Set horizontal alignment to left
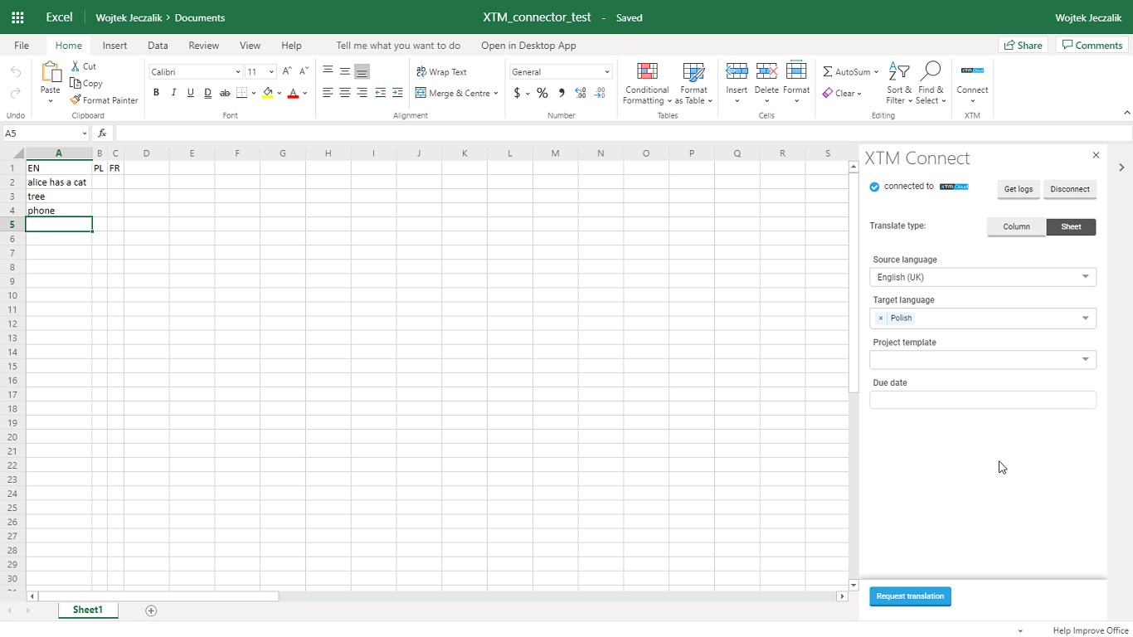Viewport: 1133px width, 637px height. 328,93
